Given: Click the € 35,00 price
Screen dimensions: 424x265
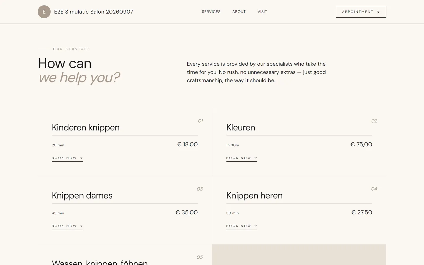Looking at the screenshot, I should (x=186, y=212).
